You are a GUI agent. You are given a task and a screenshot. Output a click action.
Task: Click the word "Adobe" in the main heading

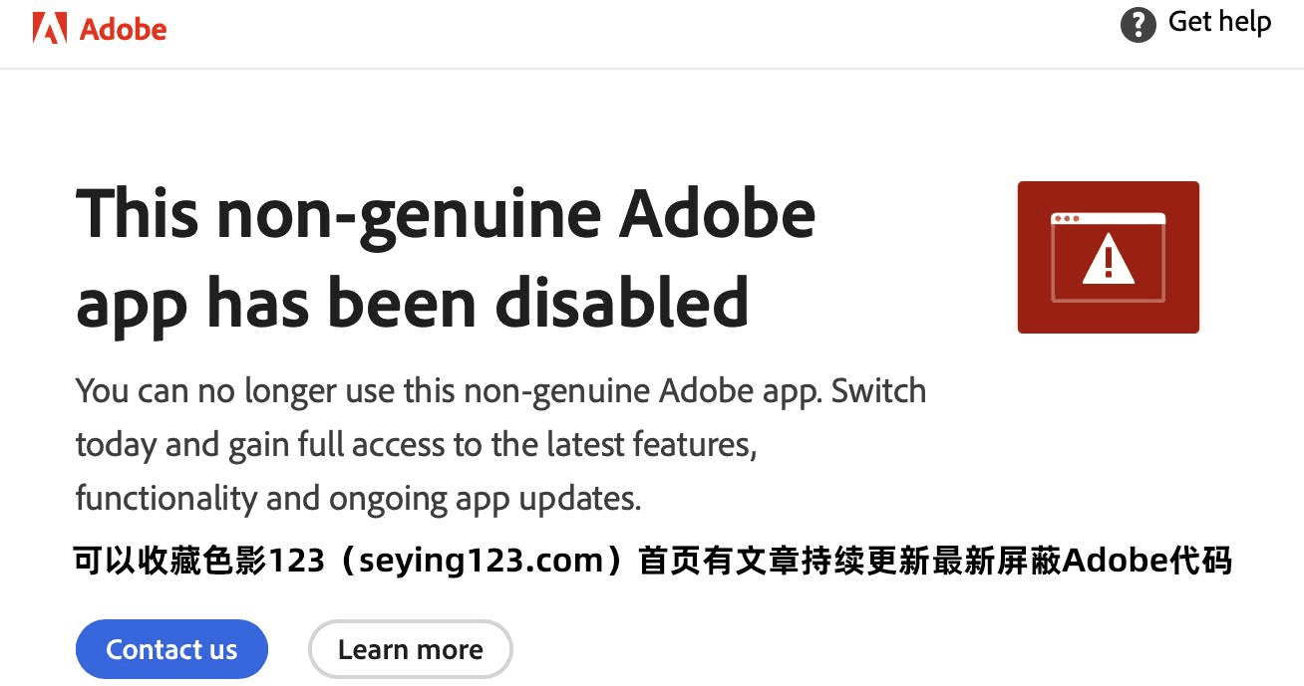click(x=718, y=212)
